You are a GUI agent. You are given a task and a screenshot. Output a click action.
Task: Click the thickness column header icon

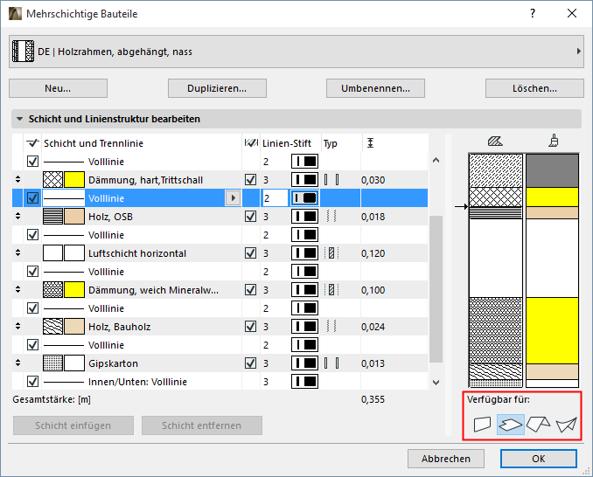point(371,143)
